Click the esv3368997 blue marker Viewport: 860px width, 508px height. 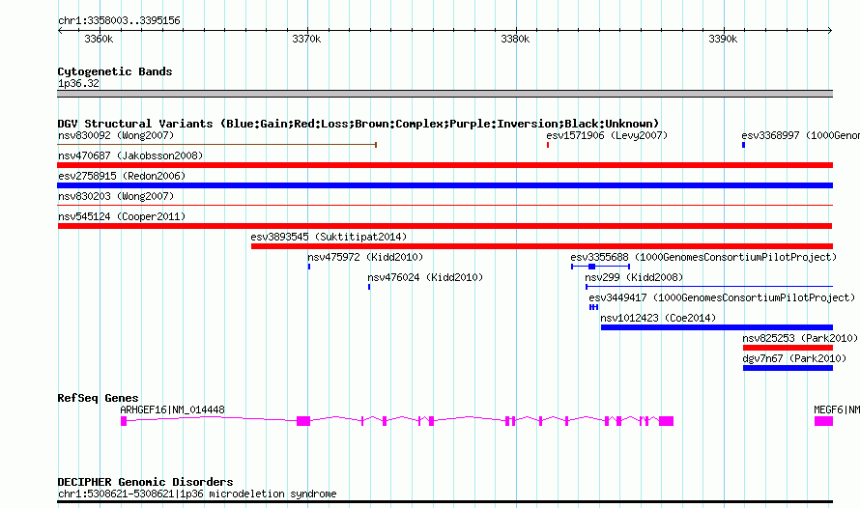[x=743, y=145]
